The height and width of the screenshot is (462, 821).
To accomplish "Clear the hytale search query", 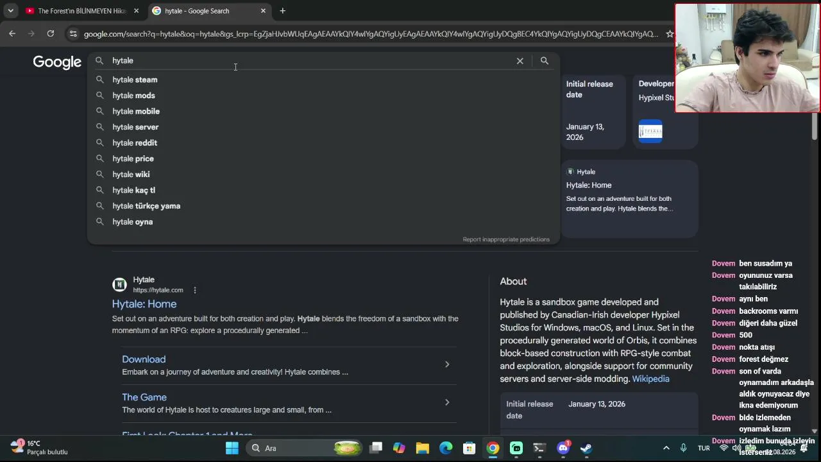I will coord(520,61).
